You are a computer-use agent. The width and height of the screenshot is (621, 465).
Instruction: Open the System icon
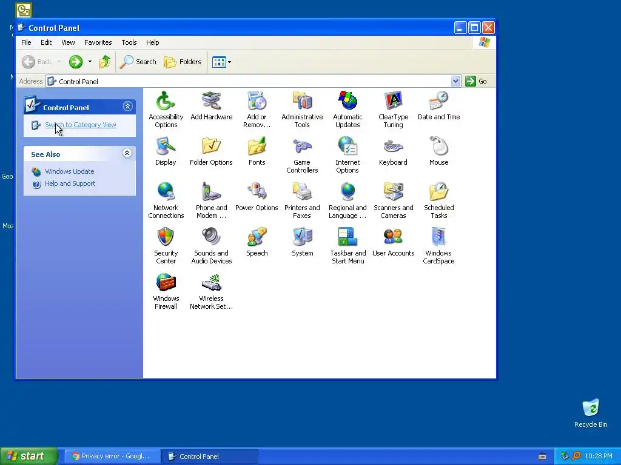(302, 237)
